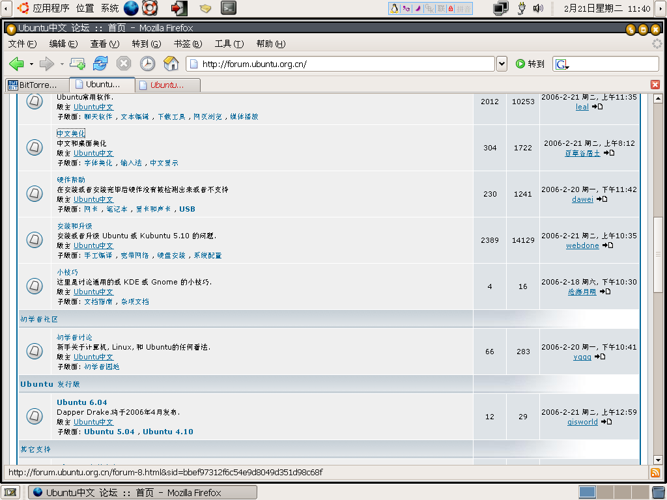Open the lifebuoy help icon in panel
This screenshot has height=500, width=667.
tap(150, 8)
